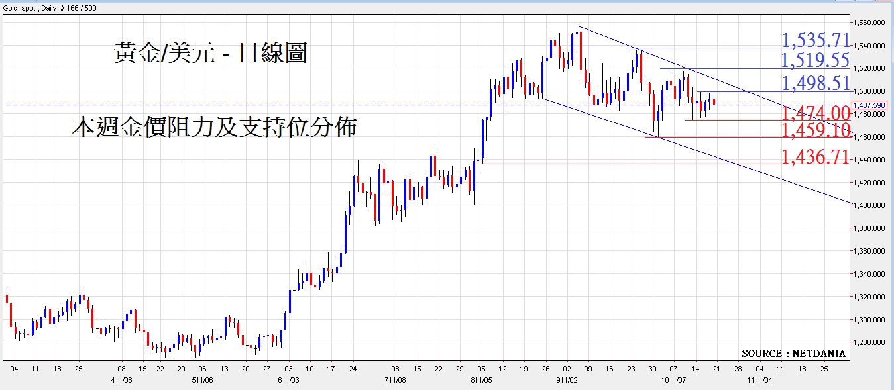Click the current price tag 1,487.590
Screen dimensions: 894x390
[871, 105]
